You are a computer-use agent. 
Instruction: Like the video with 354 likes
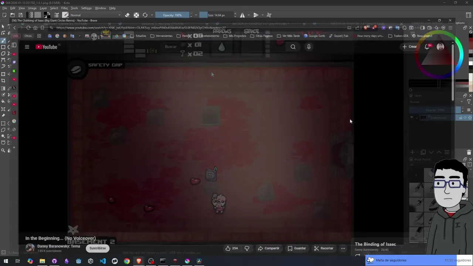[x=232, y=248]
